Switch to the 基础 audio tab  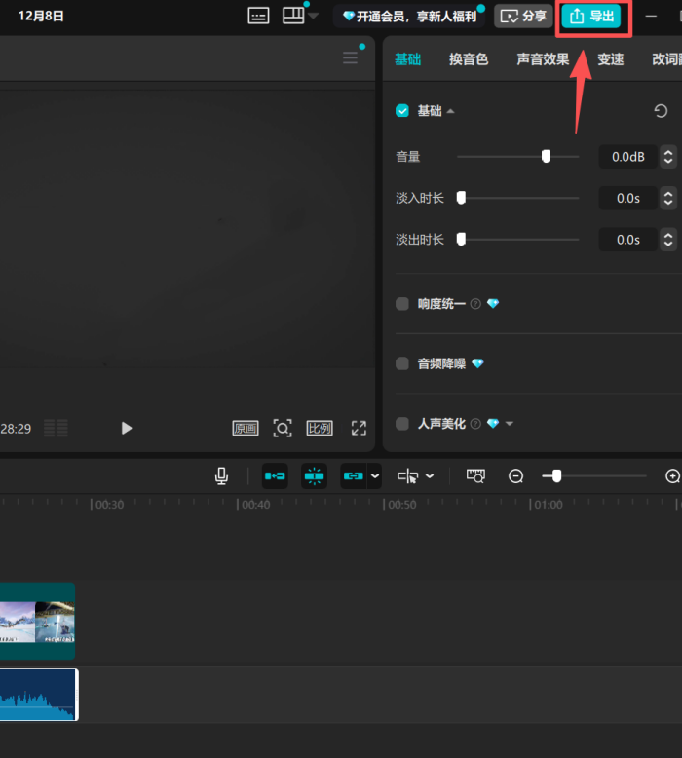407,59
